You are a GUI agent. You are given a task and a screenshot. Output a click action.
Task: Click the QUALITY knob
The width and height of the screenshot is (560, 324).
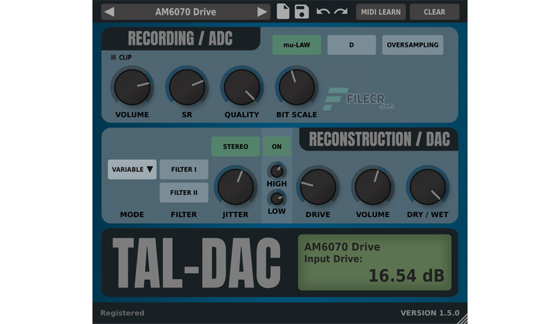click(242, 88)
